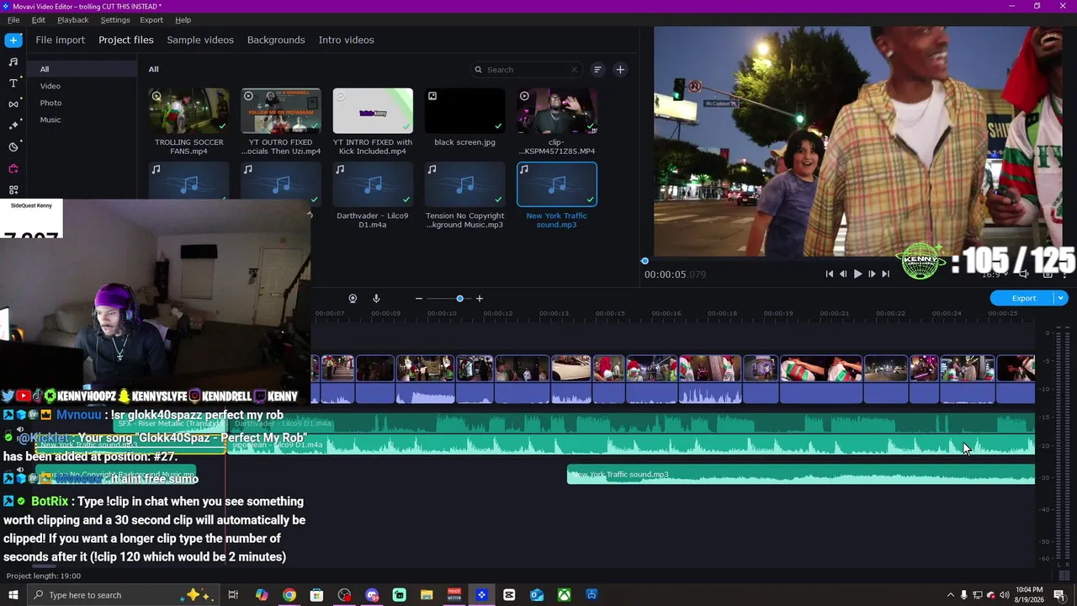Switch to the File import tab

click(x=61, y=40)
